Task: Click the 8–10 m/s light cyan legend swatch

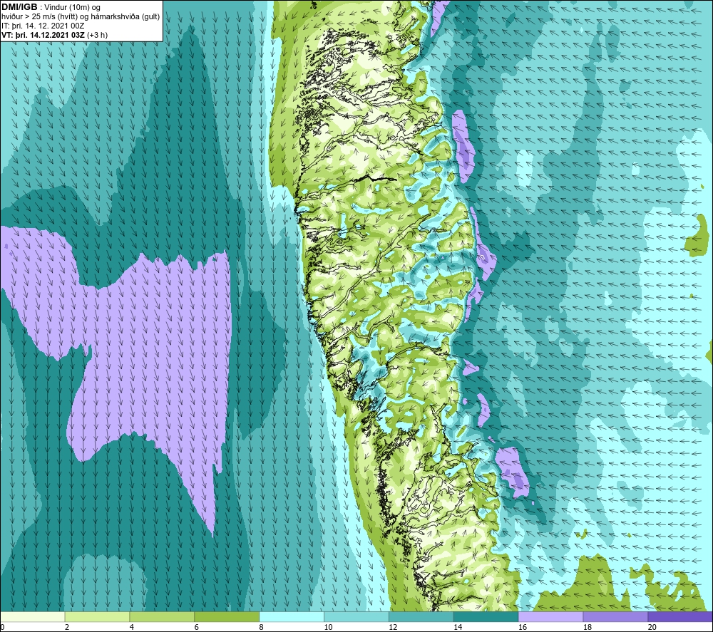Action: pos(292,616)
